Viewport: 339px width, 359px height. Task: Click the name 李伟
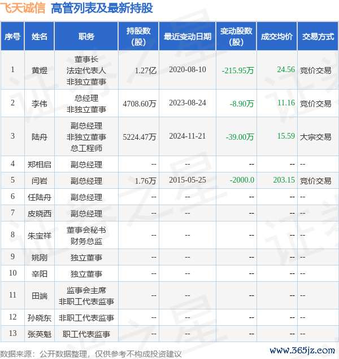[x=40, y=104]
